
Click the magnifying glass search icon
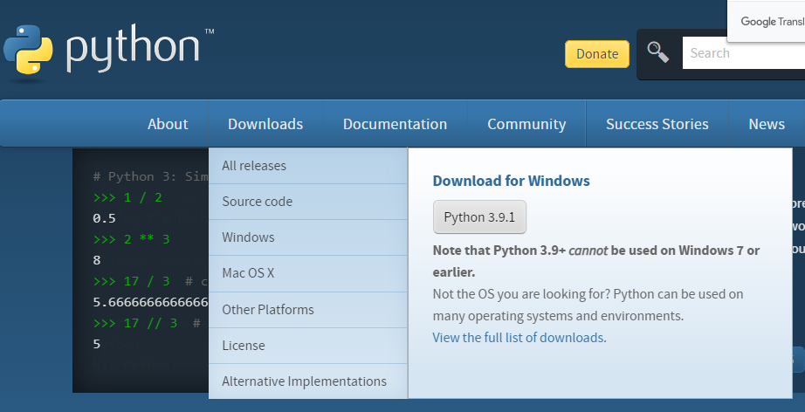(x=657, y=53)
